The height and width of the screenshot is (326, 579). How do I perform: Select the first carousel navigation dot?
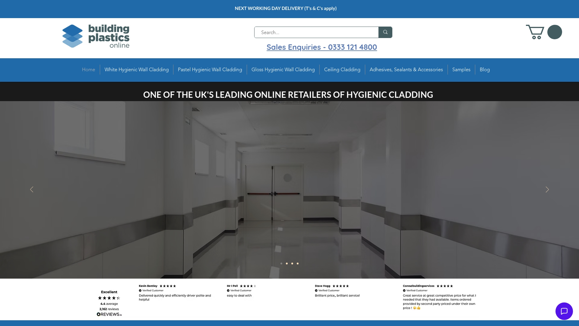(x=281, y=263)
